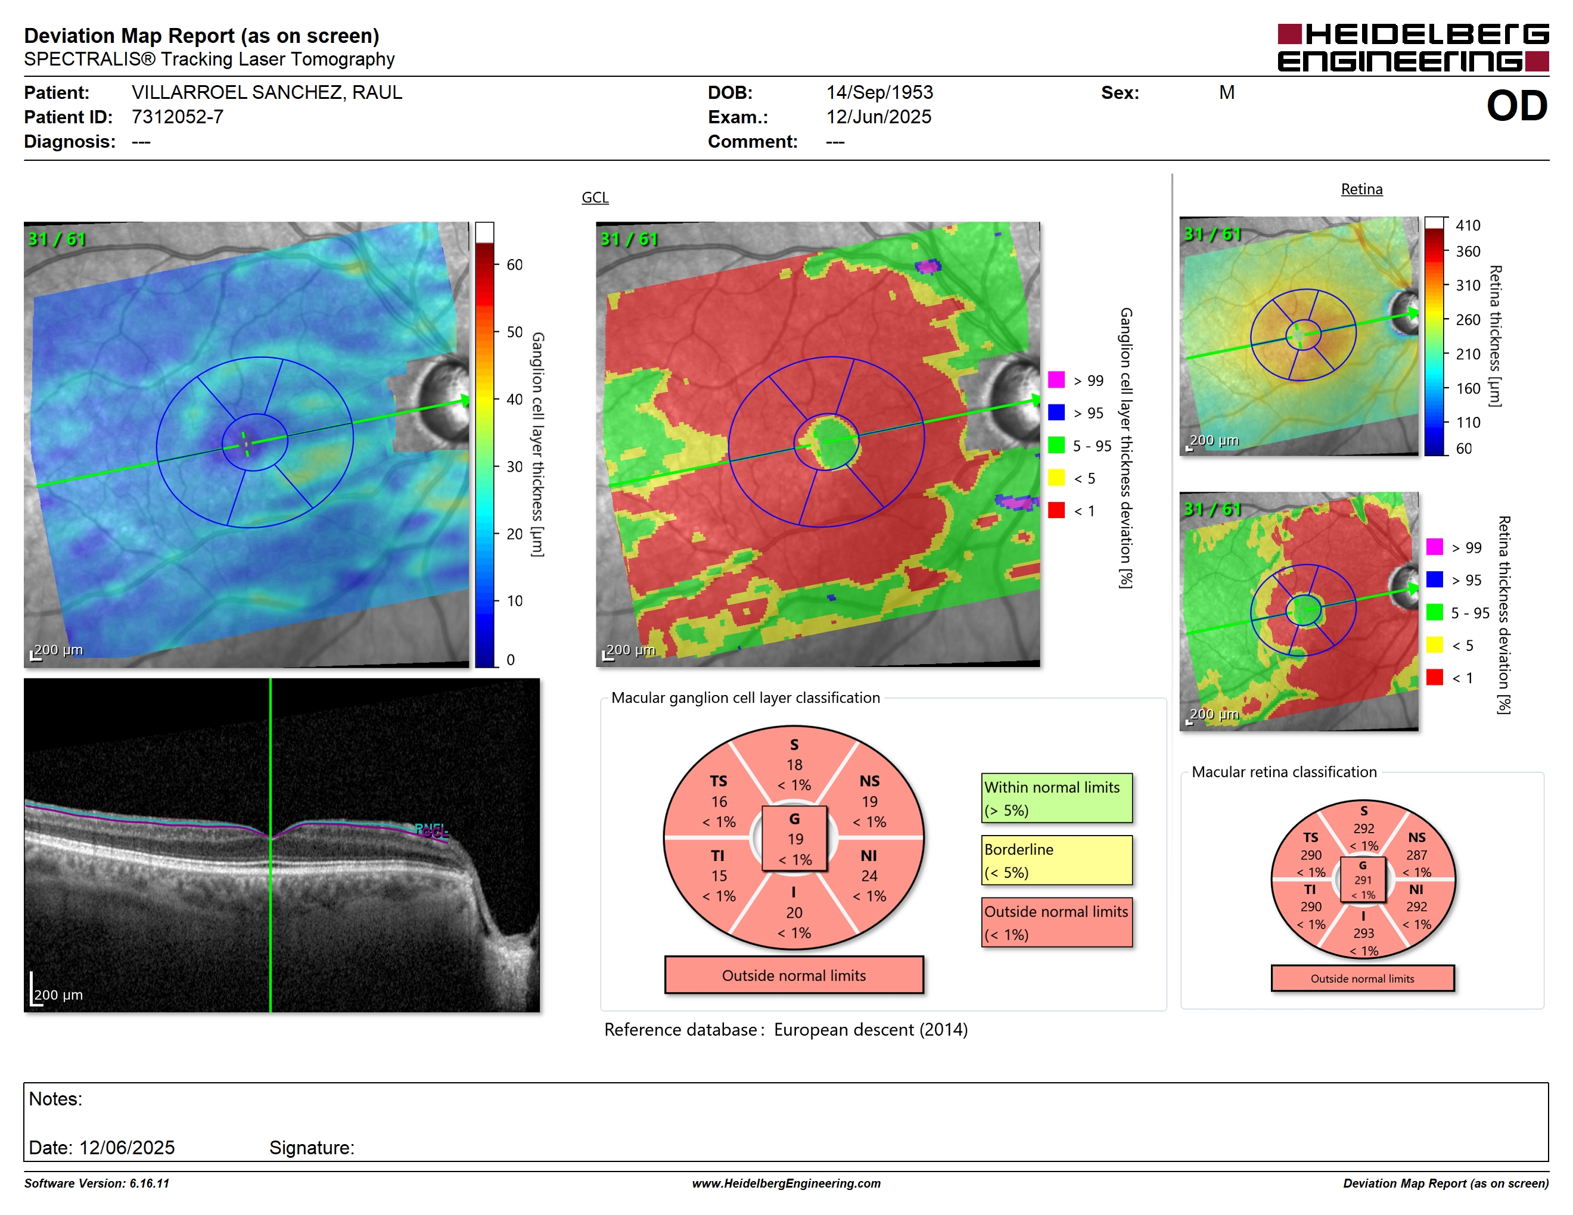Click the Sex value M
The height and width of the screenshot is (1215, 1573).
point(1227,93)
